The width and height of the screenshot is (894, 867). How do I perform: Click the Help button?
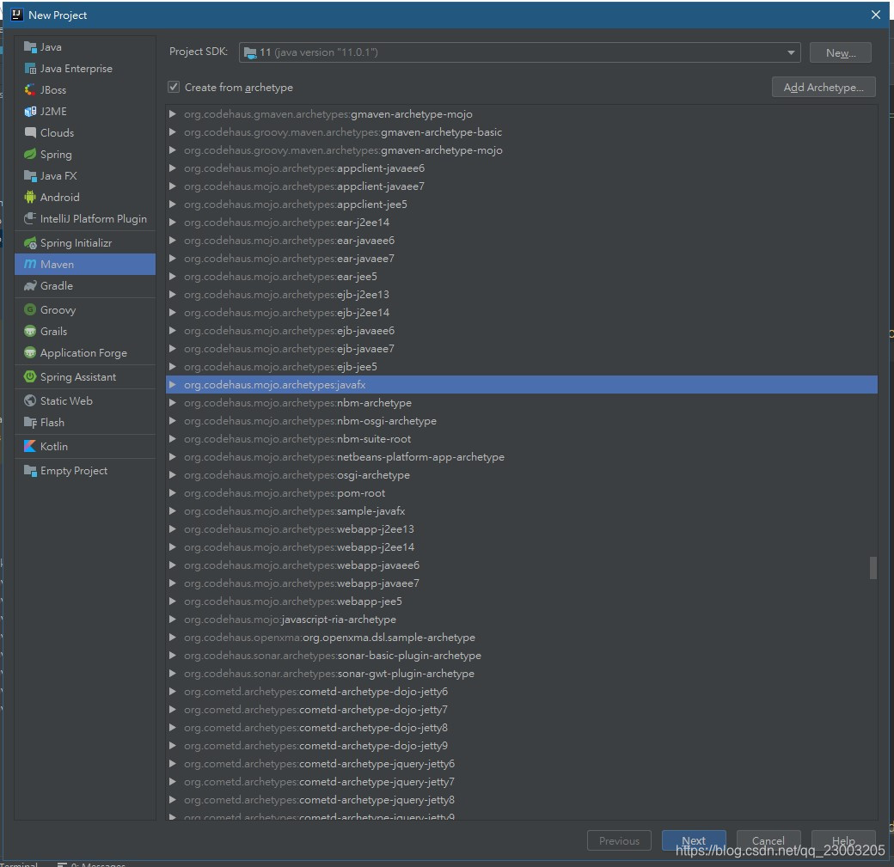tap(843, 840)
